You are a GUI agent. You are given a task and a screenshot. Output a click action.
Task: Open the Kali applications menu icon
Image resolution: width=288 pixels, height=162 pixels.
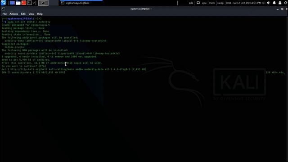3,3
